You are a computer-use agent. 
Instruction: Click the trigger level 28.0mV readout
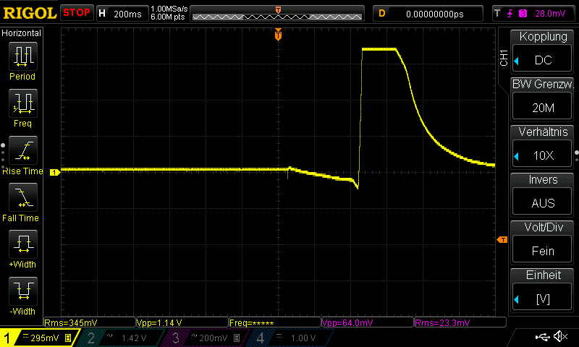[550, 14]
